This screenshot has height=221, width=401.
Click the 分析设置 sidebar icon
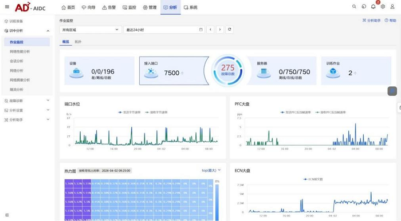tap(6, 110)
